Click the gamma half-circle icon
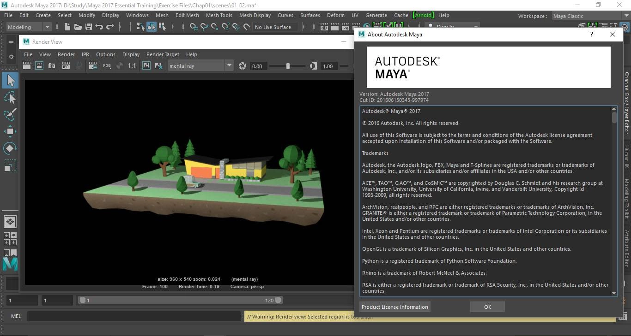Viewport: 631px width, 336px height. click(x=314, y=66)
